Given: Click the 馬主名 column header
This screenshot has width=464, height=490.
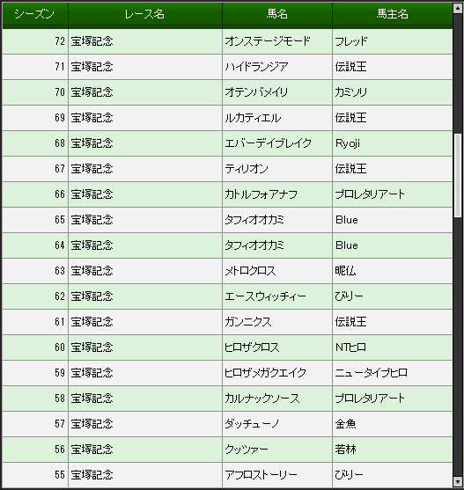Looking at the screenshot, I should click(x=393, y=14).
